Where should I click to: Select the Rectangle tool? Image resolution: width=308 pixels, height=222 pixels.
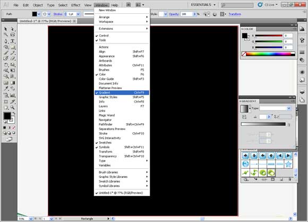pyautogui.click(x=12, y=47)
